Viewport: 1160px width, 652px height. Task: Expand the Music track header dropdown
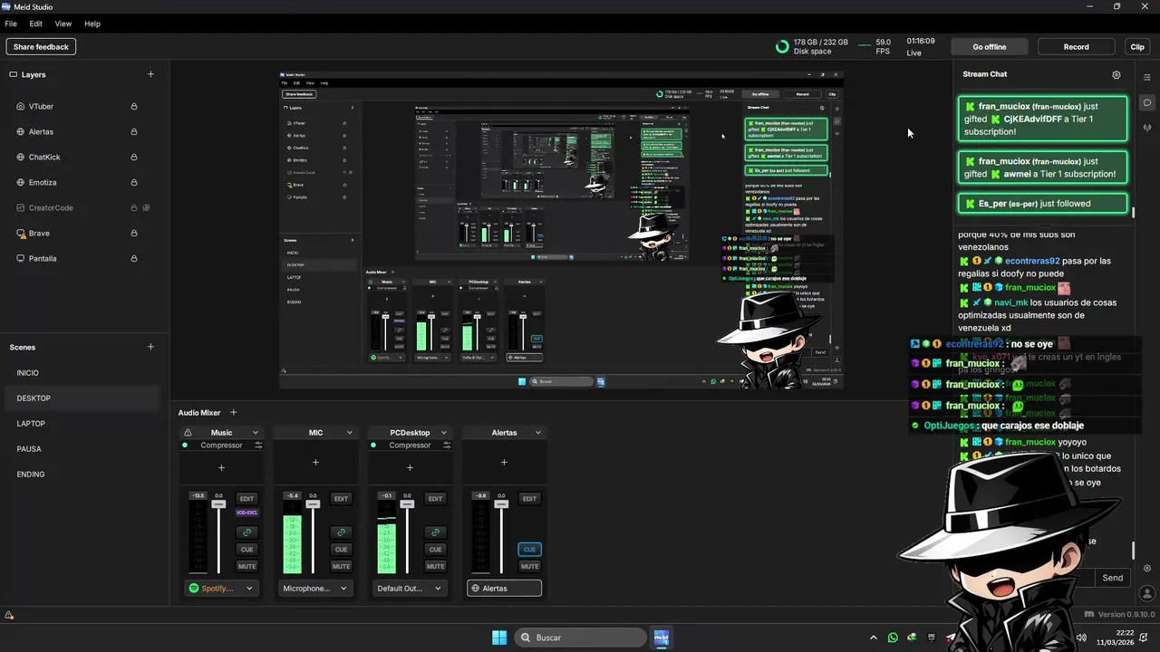(x=255, y=433)
